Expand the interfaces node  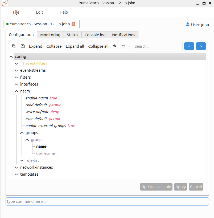[17, 84]
